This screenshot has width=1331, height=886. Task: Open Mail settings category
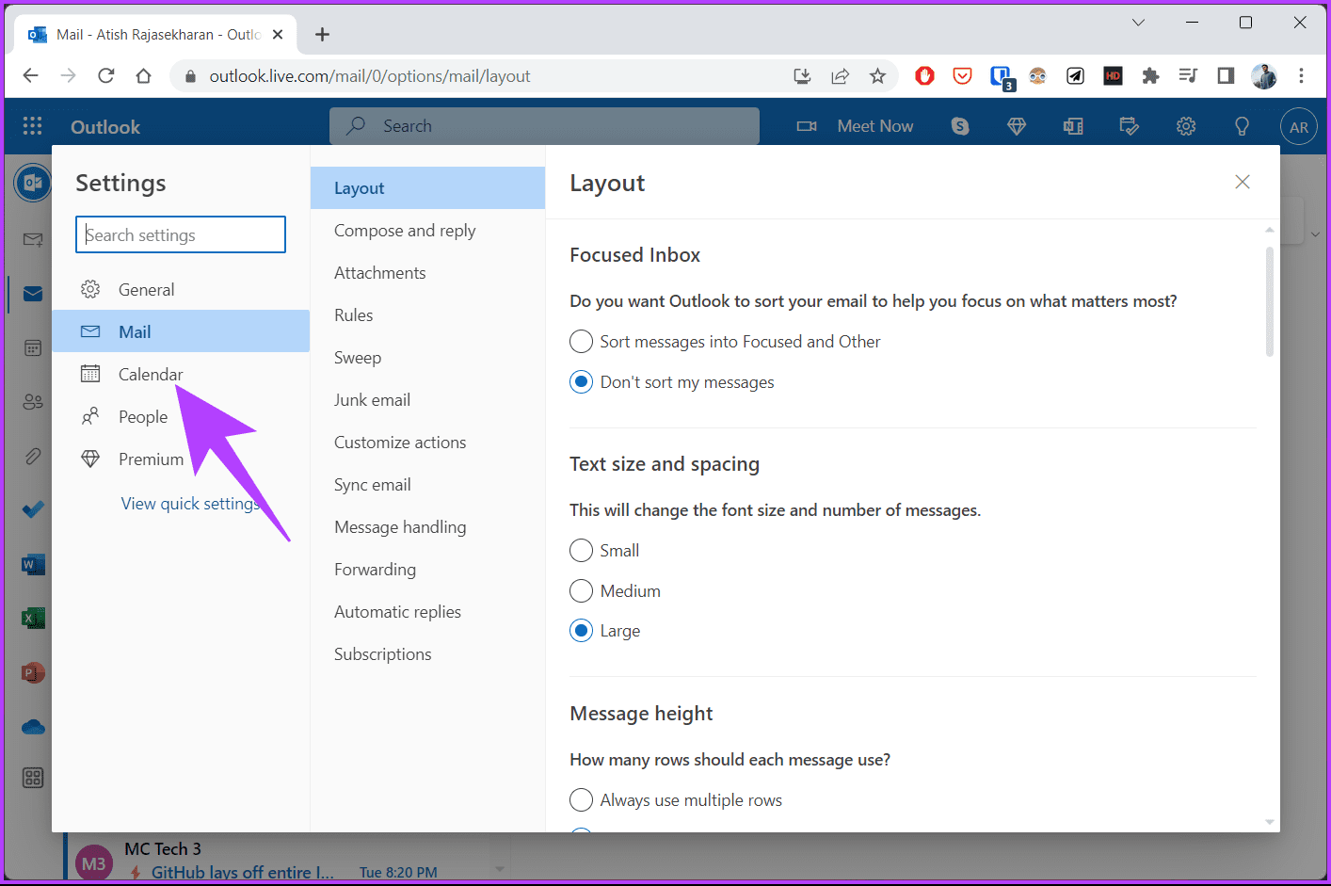(181, 331)
